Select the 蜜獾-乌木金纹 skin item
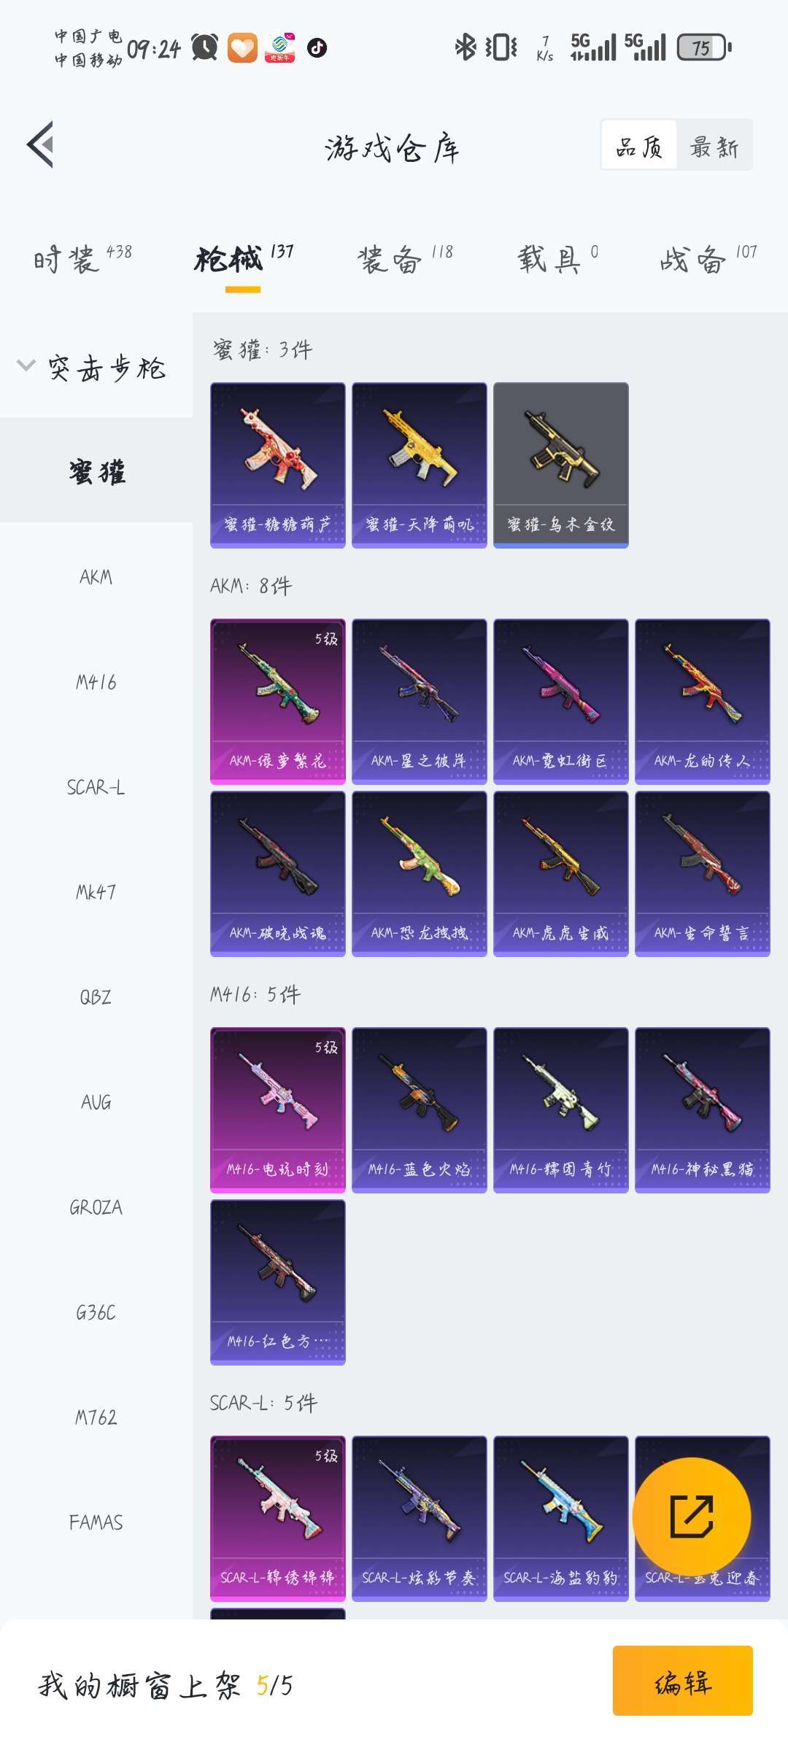The image size is (788, 1742). pyautogui.click(x=561, y=465)
